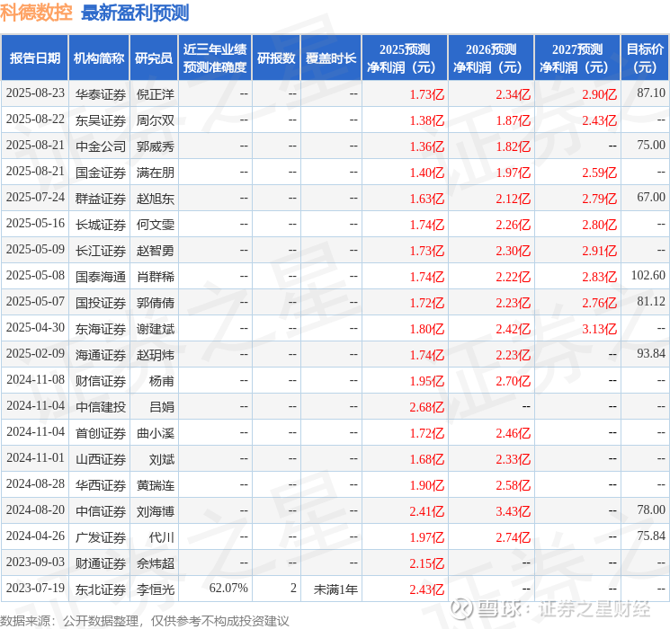Click the 2026预测净利润 column header

[491, 58]
